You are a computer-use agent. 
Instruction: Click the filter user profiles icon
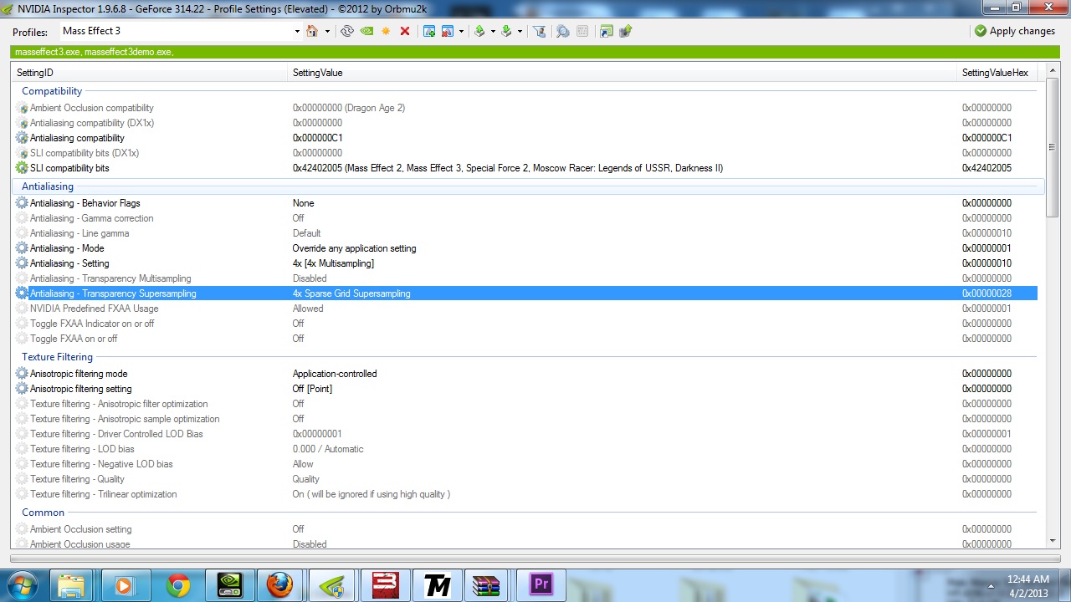click(x=540, y=31)
